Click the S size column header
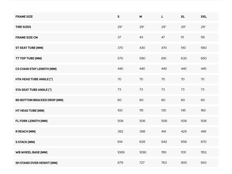The height and width of the screenshot is (174, 232). tap(118, 17)
